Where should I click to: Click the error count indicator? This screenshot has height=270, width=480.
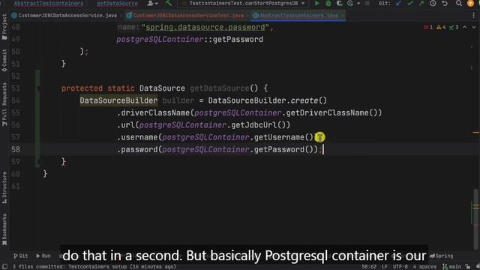tap(428, 27)
